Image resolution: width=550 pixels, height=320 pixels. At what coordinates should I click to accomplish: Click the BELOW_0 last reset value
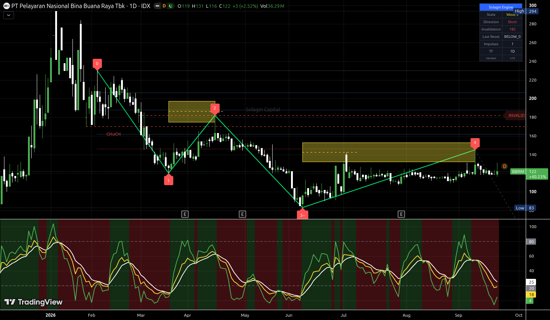tap(512, 37)
